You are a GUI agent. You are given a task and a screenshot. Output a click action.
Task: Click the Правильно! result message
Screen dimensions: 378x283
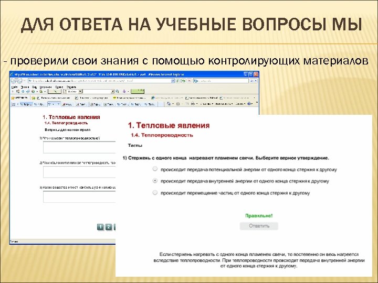point(259,215)
